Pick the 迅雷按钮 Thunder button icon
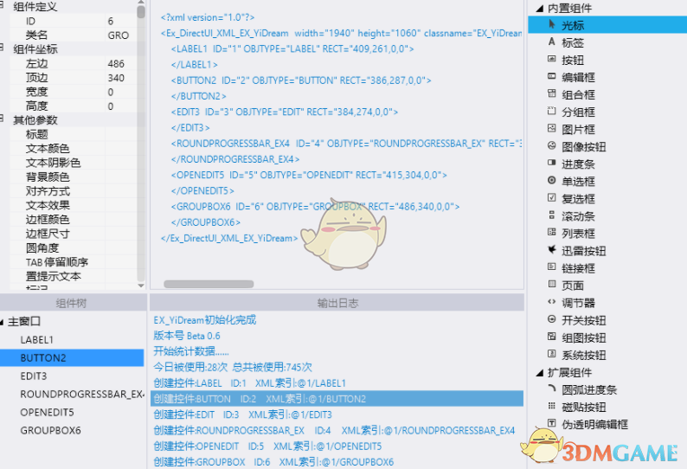This screenshot has width=687, height=469. tap(552, 250)
